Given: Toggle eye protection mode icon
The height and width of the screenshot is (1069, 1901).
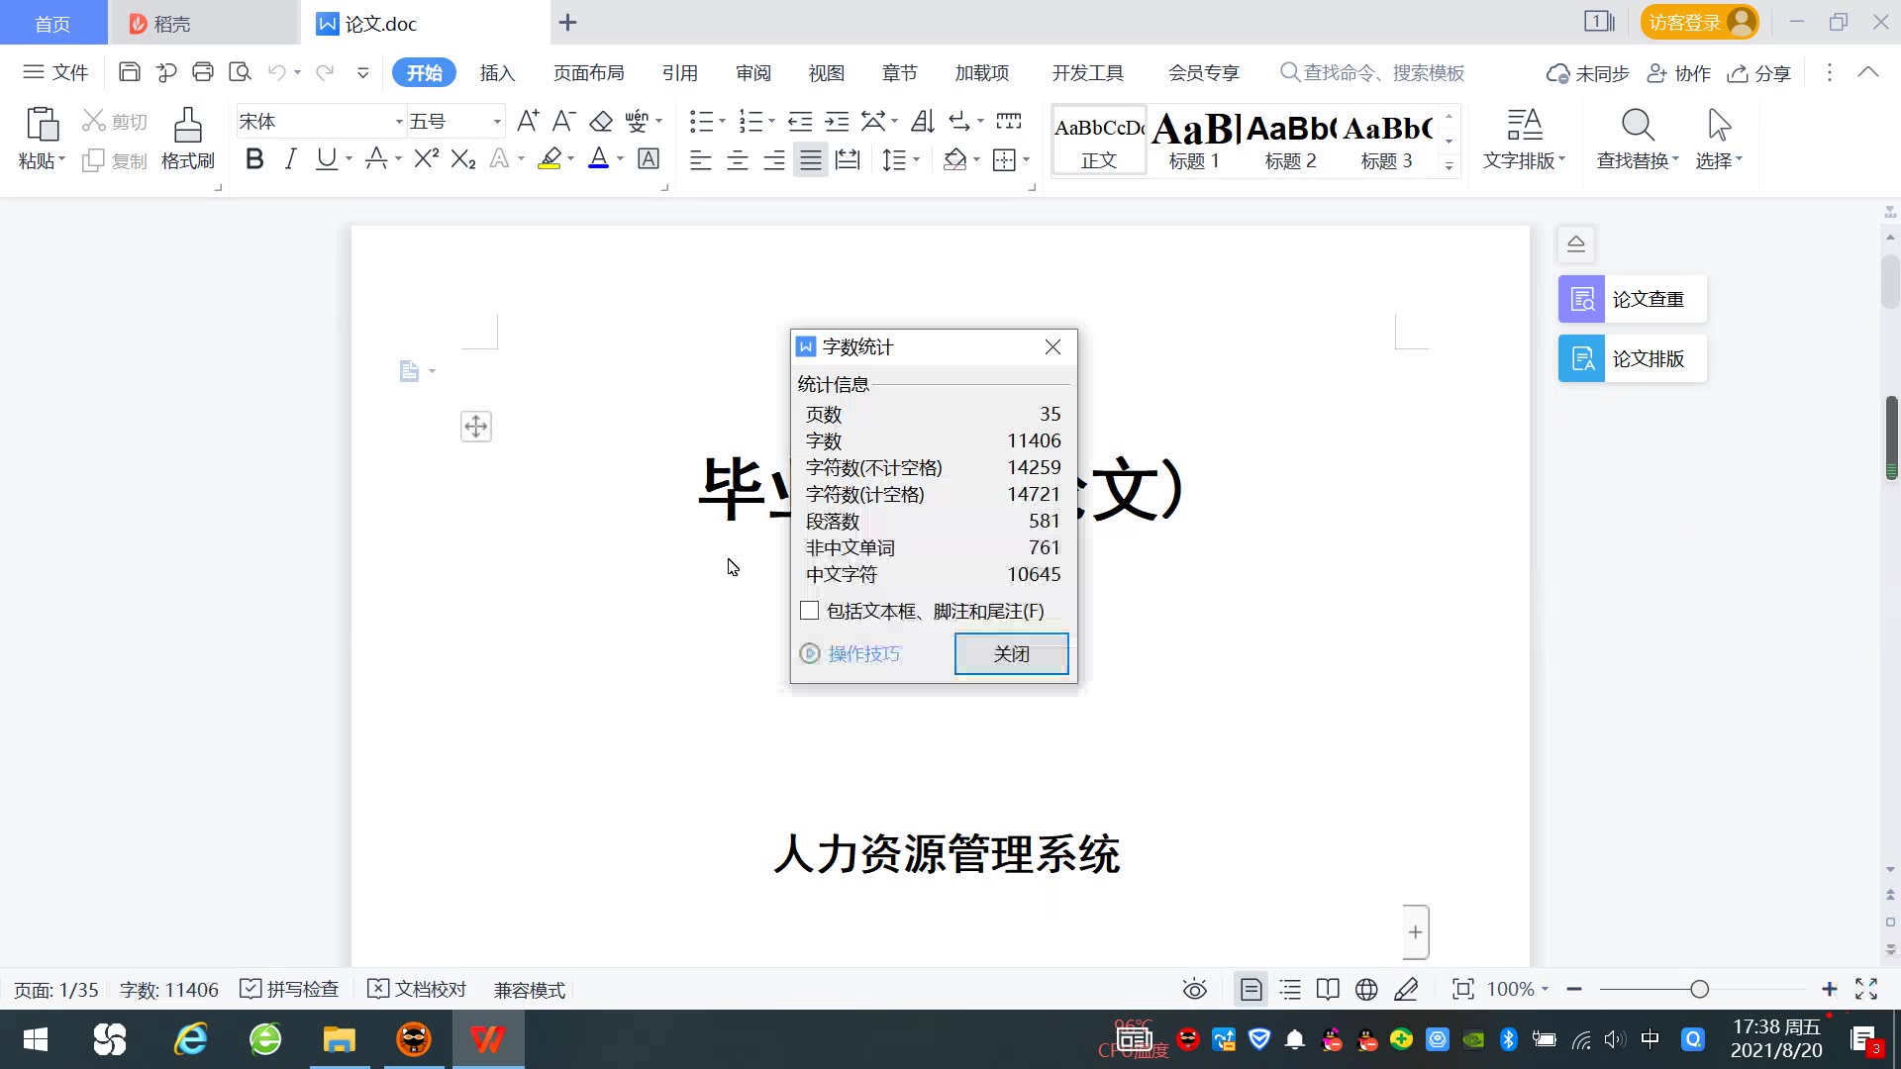Looking at the screenshot, I should coord(1194,989).
